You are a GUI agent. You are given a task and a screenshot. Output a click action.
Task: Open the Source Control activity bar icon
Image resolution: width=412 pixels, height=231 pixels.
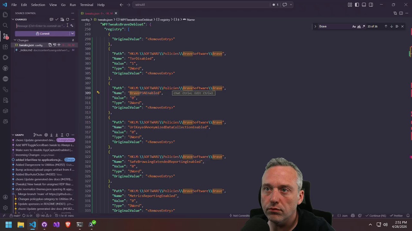5,36
